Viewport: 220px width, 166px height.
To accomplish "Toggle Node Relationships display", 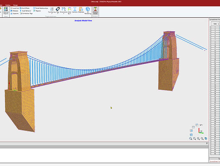I will tap(40, 8).
